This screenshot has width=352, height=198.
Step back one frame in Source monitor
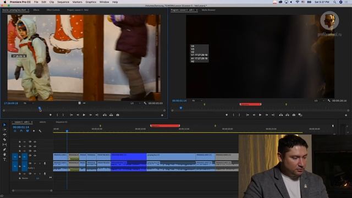click(x=78, y=115)
